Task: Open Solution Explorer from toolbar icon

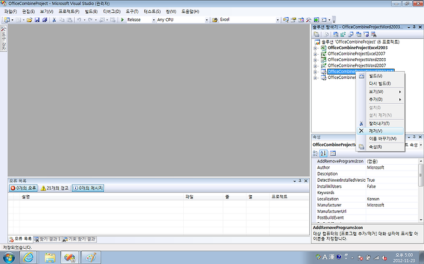Action: point(286,20)
